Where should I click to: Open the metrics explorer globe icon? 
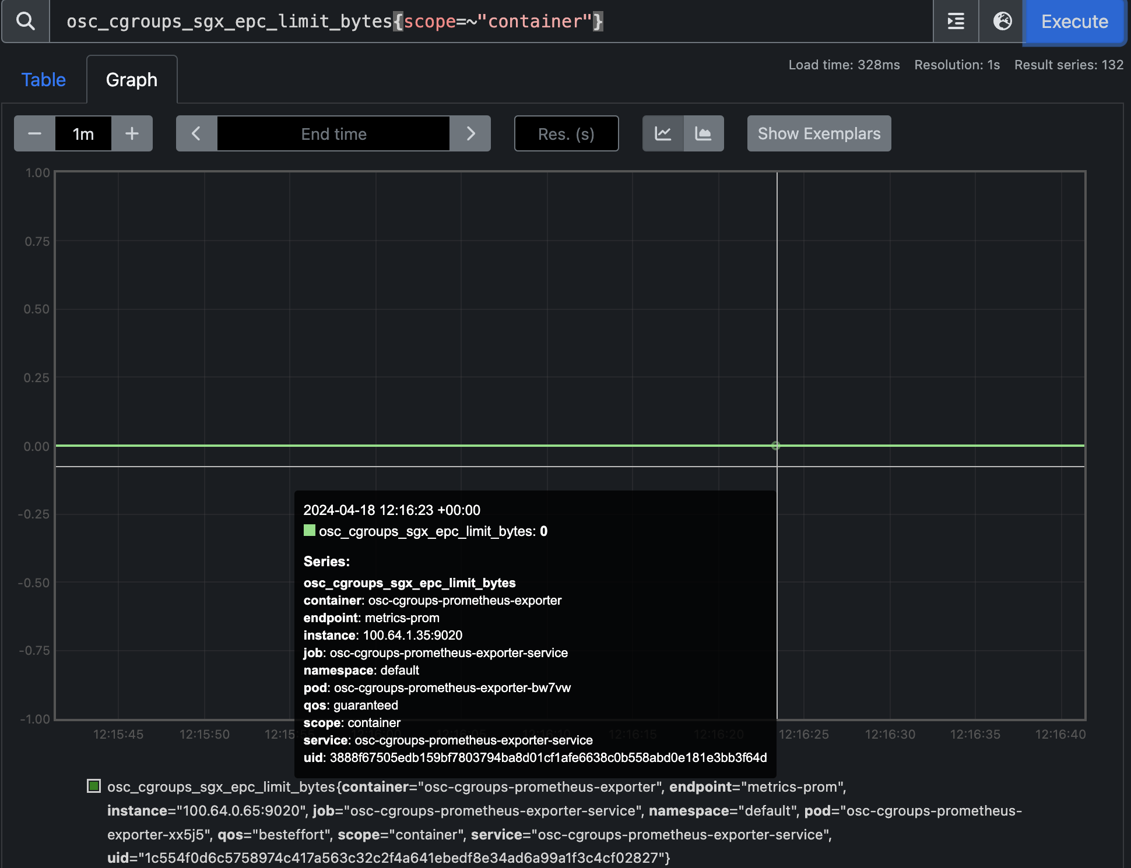click(x=1002, y=22)
